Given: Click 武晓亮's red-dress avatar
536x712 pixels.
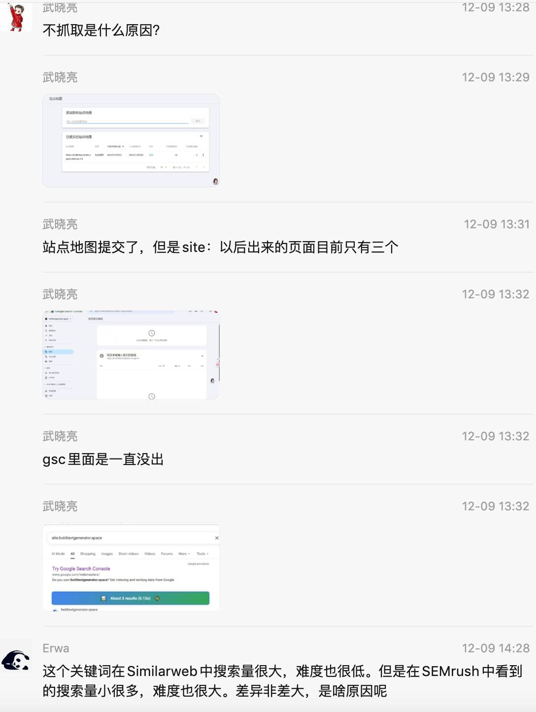Looking at the screenshot, I should pos(16,16).
